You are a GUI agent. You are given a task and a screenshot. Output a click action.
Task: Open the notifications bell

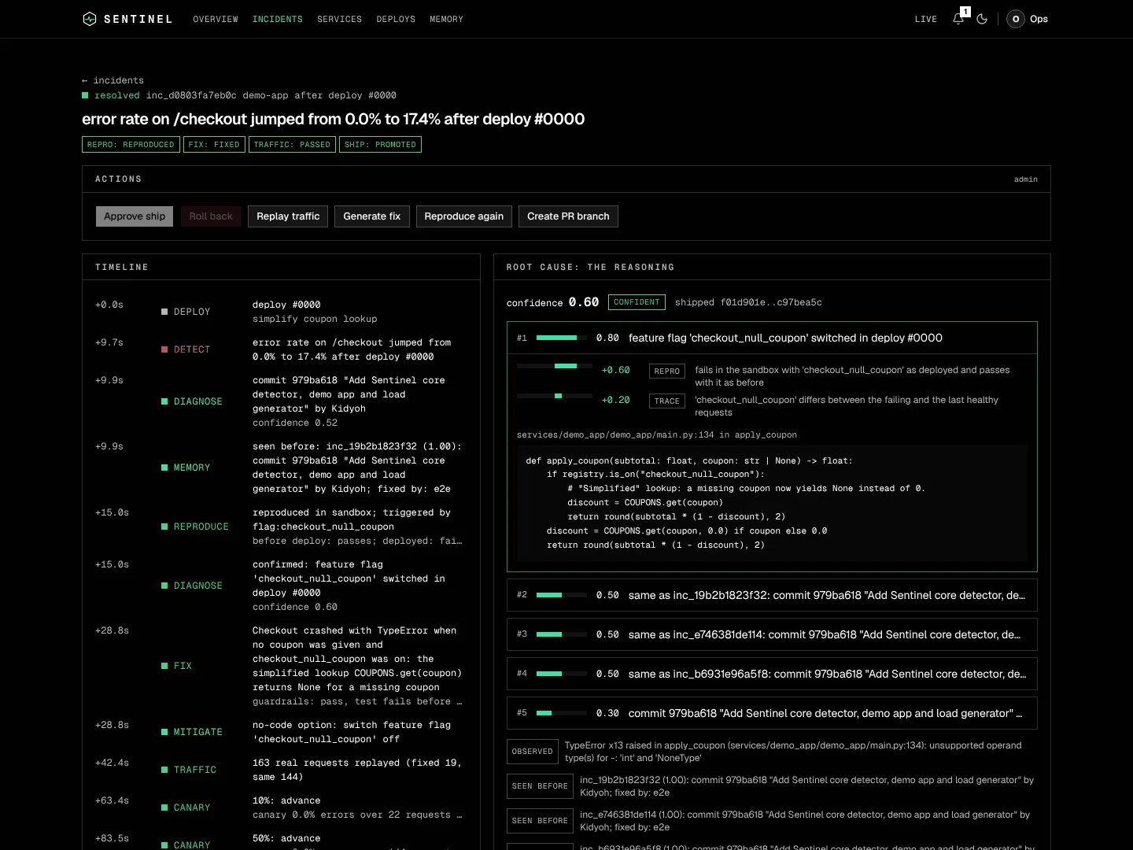(x=958, y=19)
